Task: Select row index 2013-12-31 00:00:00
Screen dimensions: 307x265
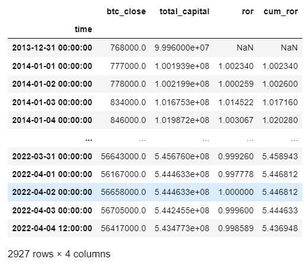Action: pos(52,48)
